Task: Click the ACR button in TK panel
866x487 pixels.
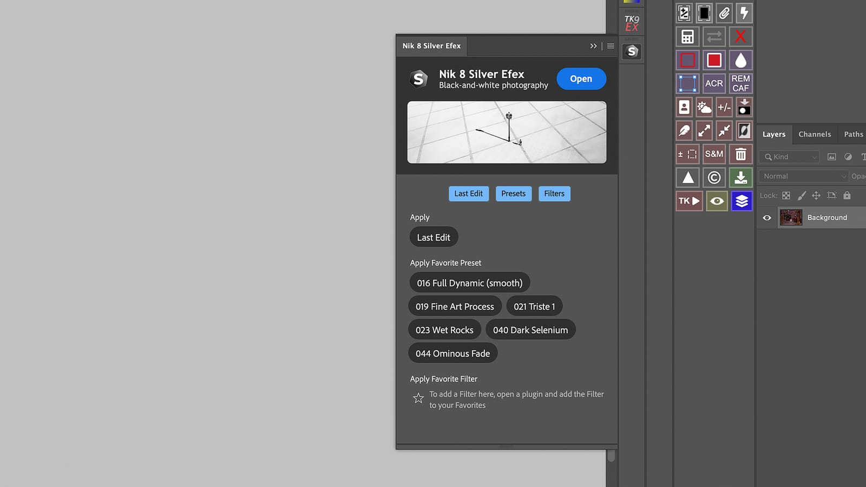Action: point(713,83)
